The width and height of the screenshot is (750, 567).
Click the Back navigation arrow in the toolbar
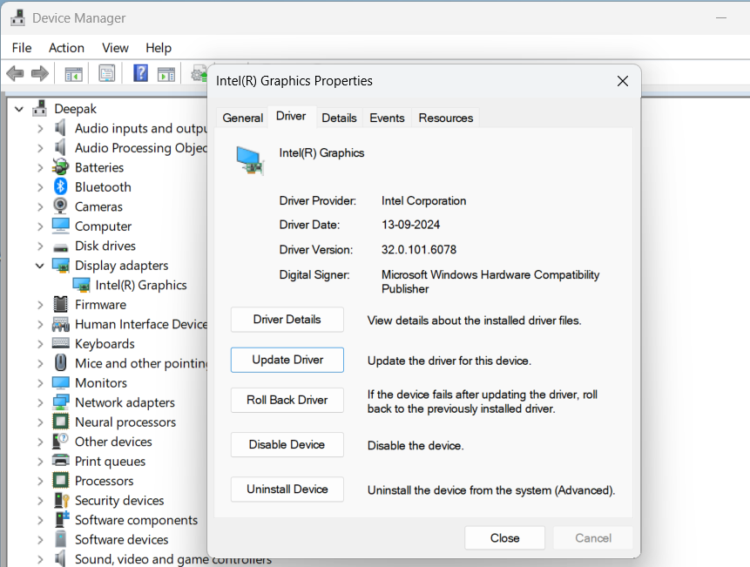click(x=15, y=73)
